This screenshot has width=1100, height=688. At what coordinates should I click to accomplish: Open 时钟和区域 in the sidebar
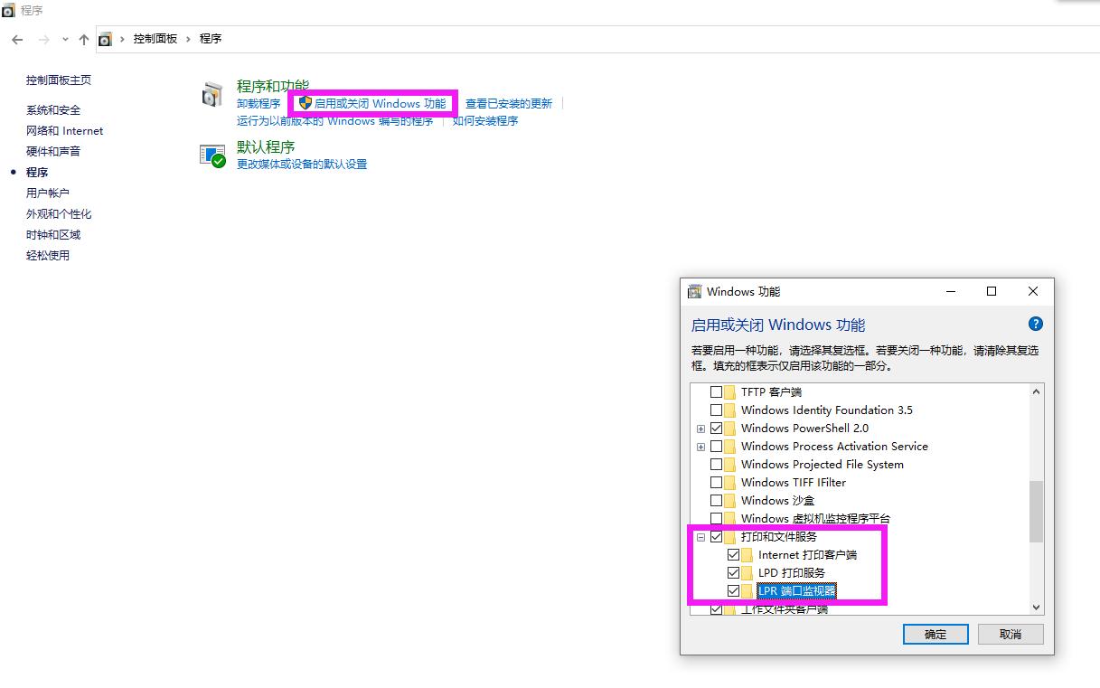[x=53, y=234]
